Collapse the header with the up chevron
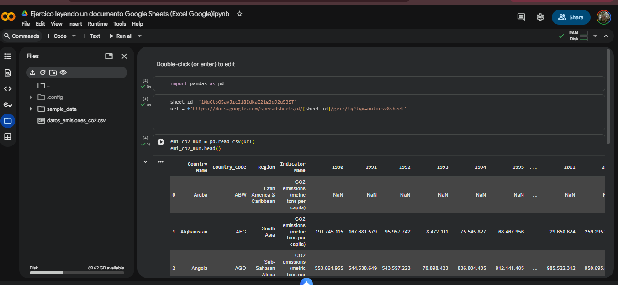Screen dimensions: 618x285 click(606, 36)
